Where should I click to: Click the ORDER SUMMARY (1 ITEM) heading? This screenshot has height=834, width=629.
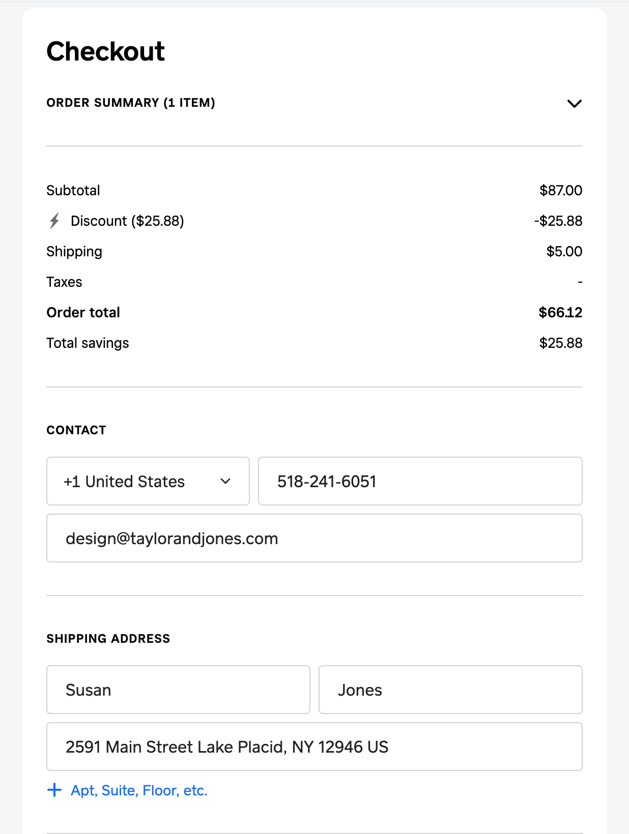131,103
